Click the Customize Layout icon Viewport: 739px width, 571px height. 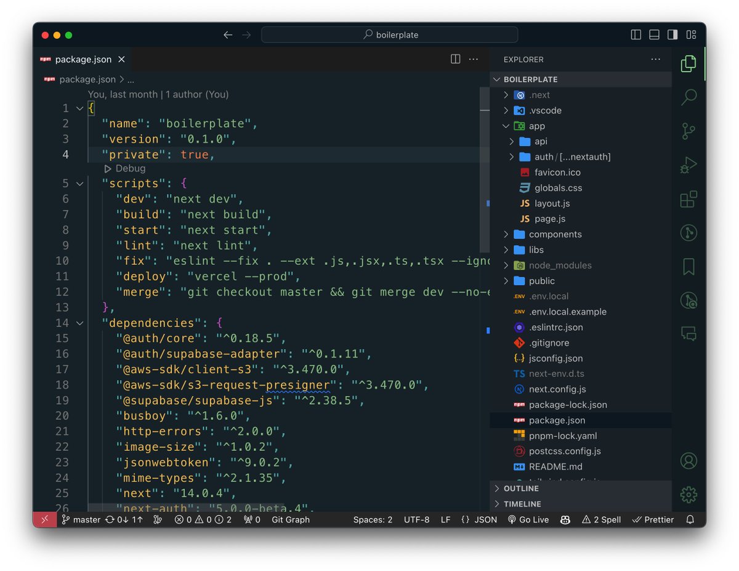point(692,35)
